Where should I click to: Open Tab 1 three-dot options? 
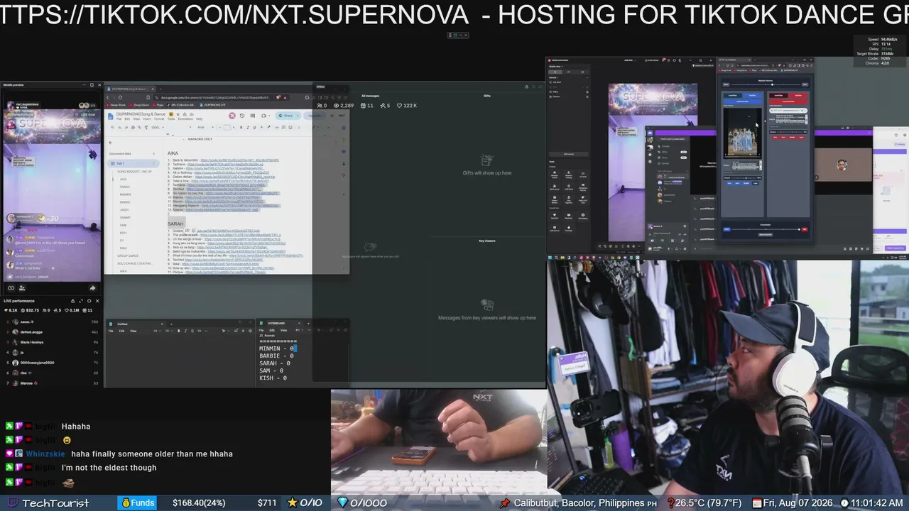point(154,163)
